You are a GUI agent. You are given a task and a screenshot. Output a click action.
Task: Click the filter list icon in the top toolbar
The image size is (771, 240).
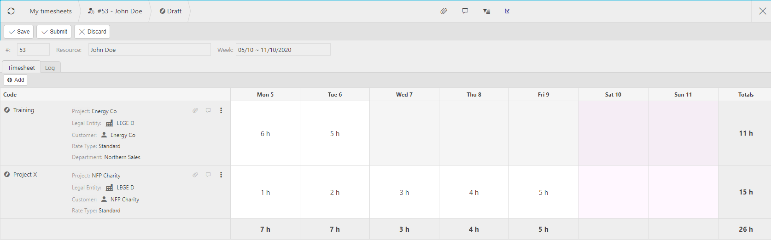click(x=486, y=11)
